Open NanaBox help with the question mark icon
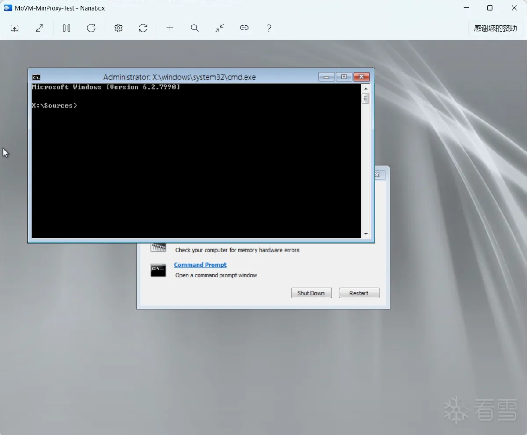This screenshot has width=527, height=435. pyautogui.click(x=269, y=28)
